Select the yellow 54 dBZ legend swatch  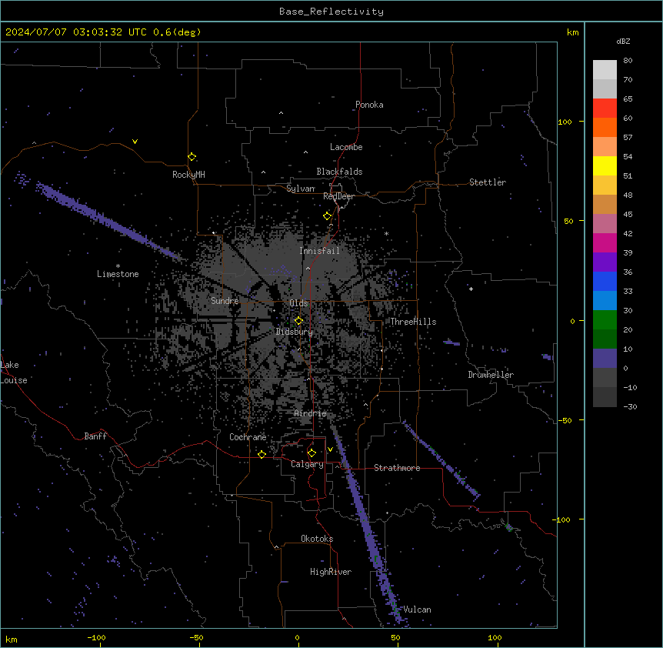coord(605,165)
